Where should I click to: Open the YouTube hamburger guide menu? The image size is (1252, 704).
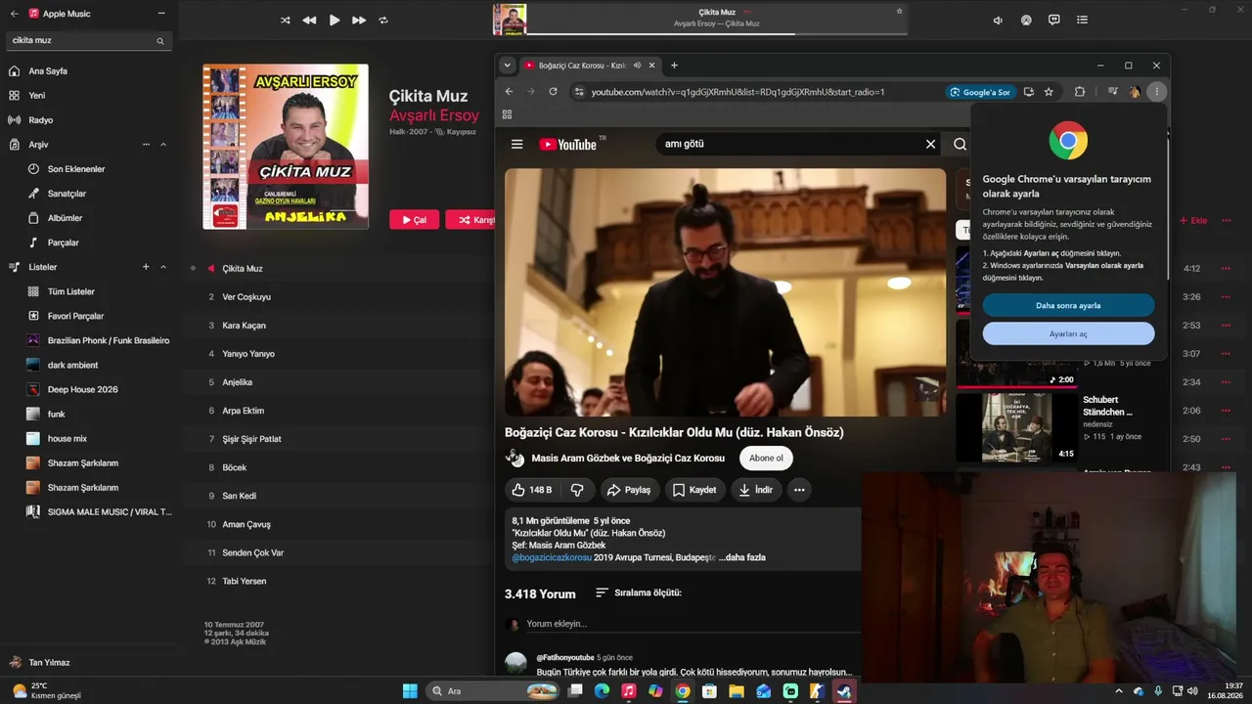tap(516, 144)
